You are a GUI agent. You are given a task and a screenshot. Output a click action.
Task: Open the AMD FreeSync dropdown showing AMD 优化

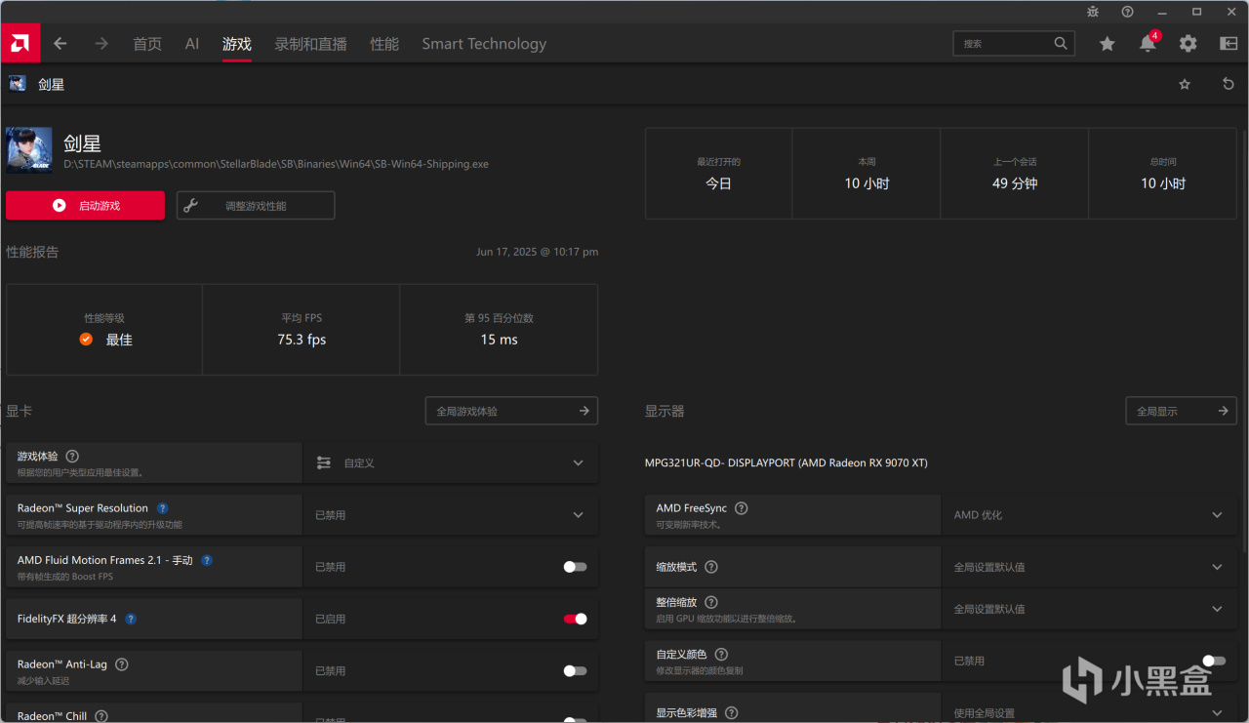(1089, 515)
